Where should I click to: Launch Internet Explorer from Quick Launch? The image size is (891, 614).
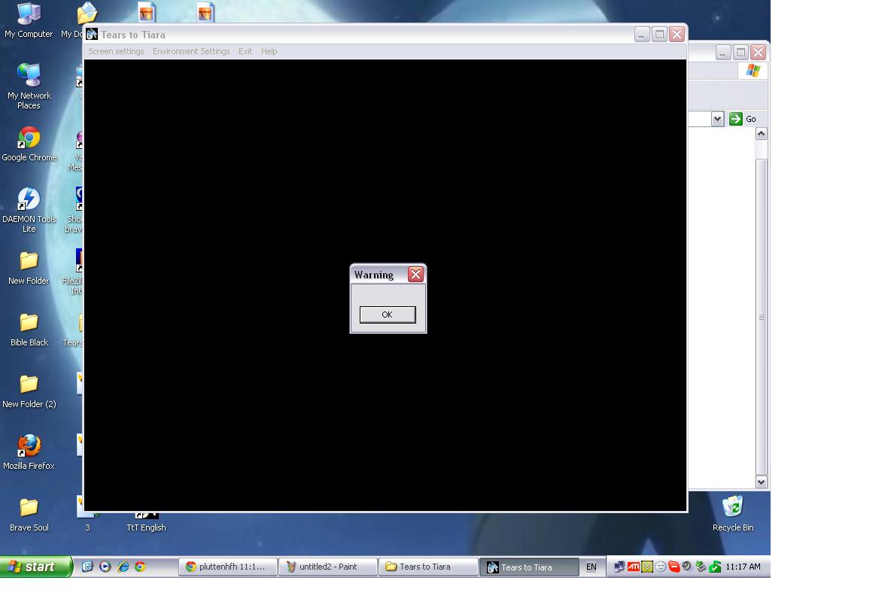coord(123,567)
